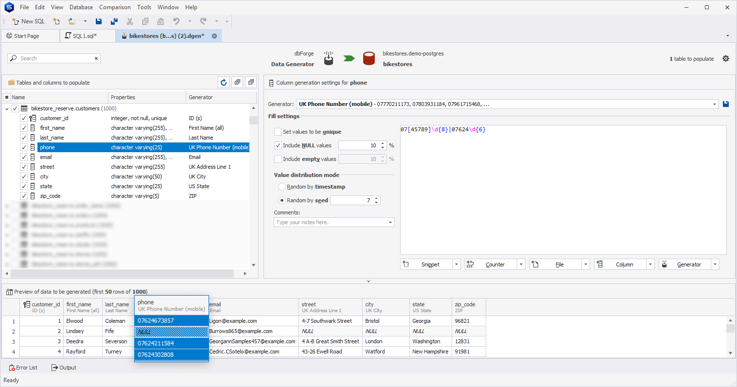The image size is (737, 387).
Task: Open the Counter button dropdown arrow
Action: point(521,264)
